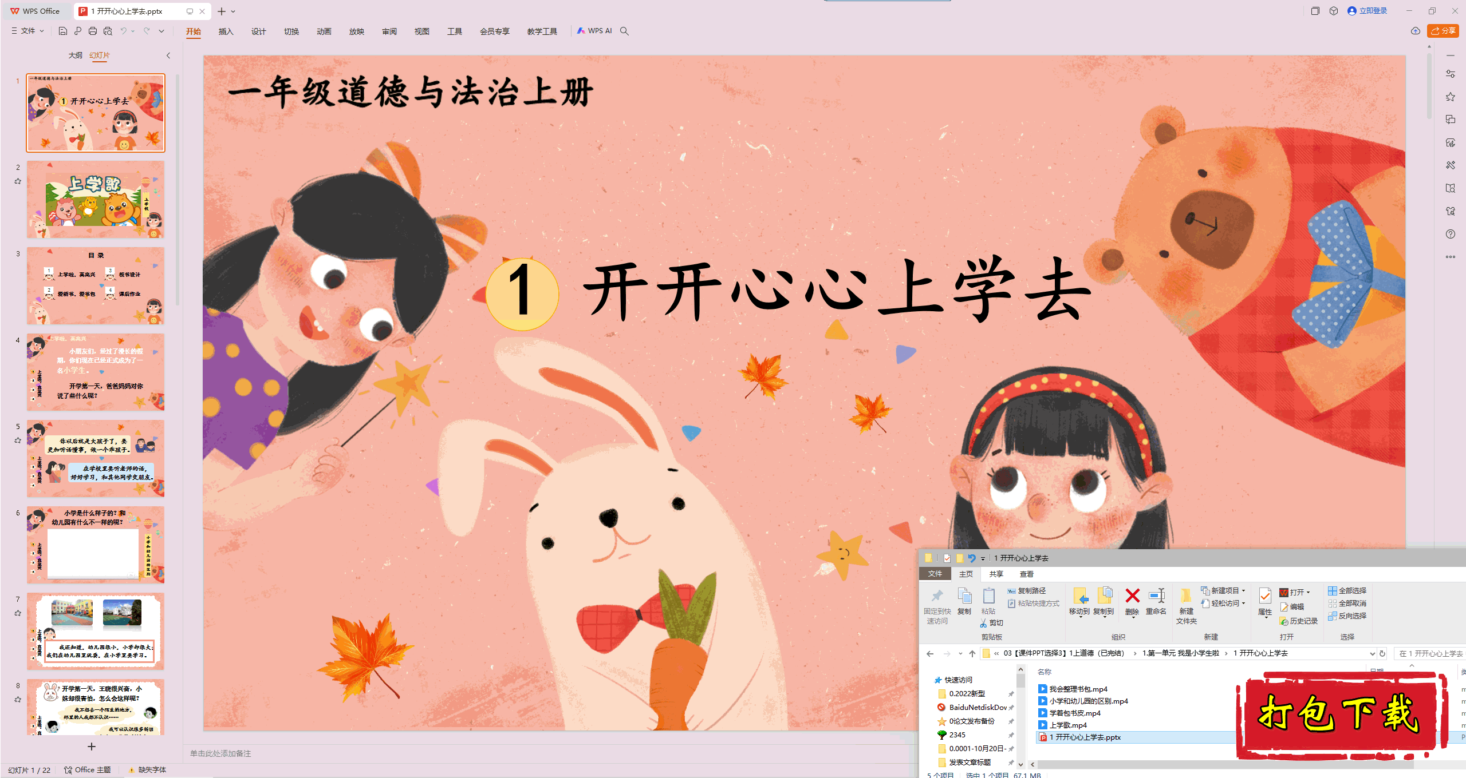Open the leaf-styled beautify icon in right sidebar
The width and height of the screenshot is (1466, 778).
point(1451,142)
